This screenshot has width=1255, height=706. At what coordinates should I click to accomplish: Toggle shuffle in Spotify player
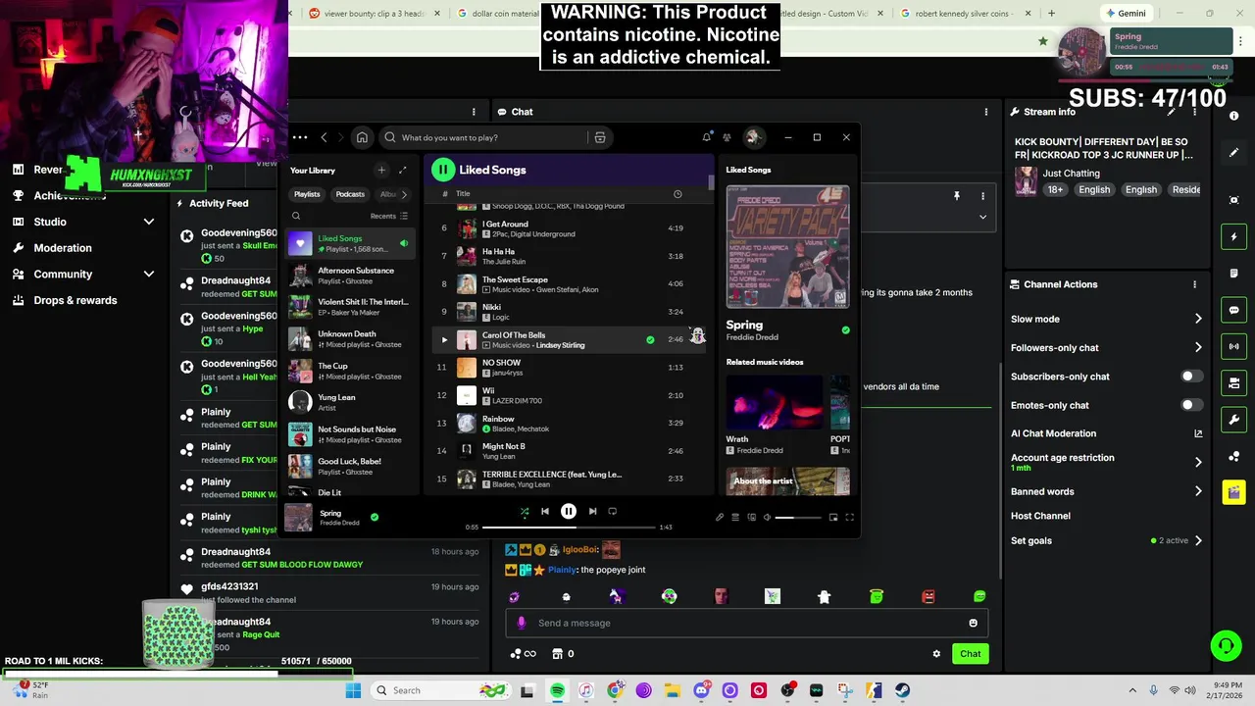(x=525, y=511)
